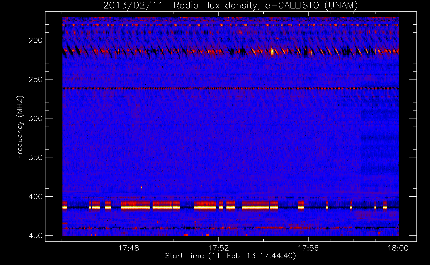Click the 450 frequency tick label
430x265 pixels.
(x=36, y=236)
